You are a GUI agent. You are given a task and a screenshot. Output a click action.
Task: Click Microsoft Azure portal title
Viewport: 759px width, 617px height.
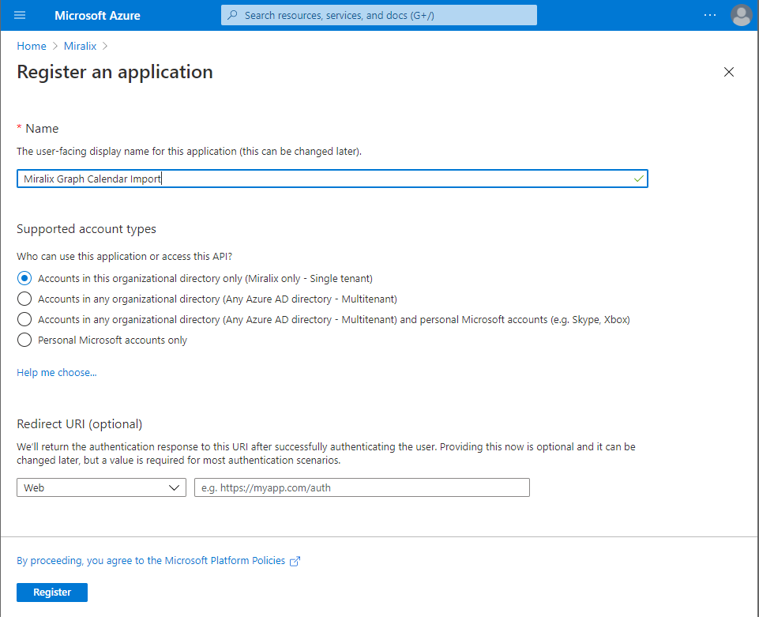[97, 16]
